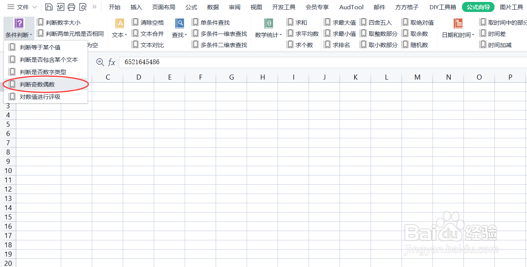Click 取绝对值 tool
527x267 pixels.
click(418, 22)
